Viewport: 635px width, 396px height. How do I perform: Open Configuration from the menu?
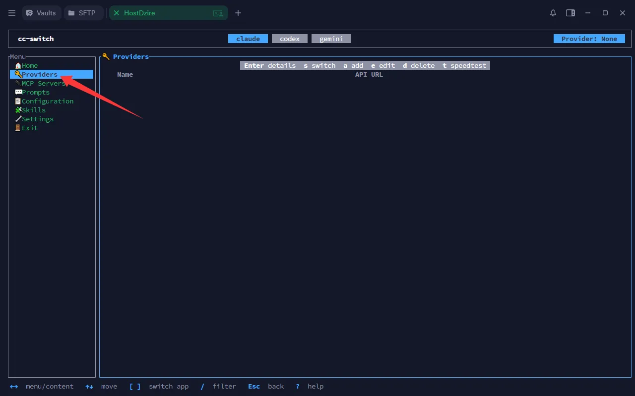(x=47, y=101)
